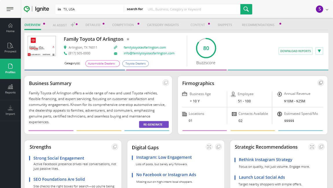333x188 pixels.
Task: Click the location field showing TX, USA
Action: 89,9
